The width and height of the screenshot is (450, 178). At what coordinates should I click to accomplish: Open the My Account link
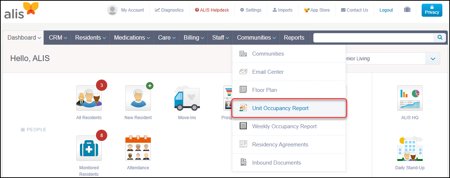click(132, 10)
